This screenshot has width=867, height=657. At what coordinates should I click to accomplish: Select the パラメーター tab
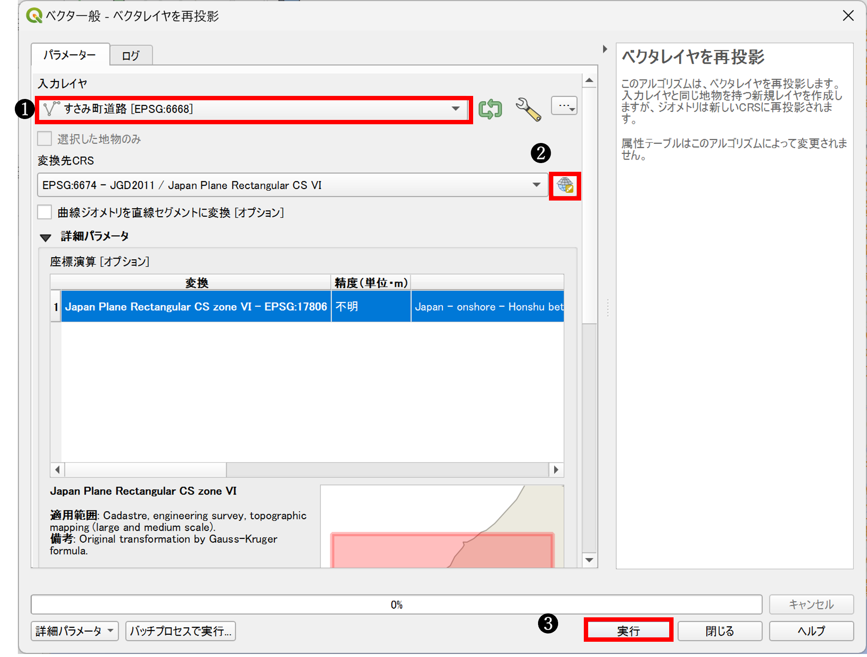(70, 55)
